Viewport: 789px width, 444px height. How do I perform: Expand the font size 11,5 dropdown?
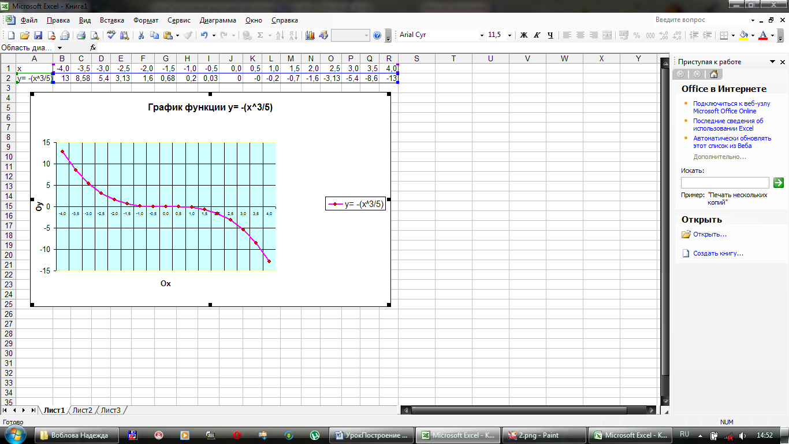pos(509,35)
